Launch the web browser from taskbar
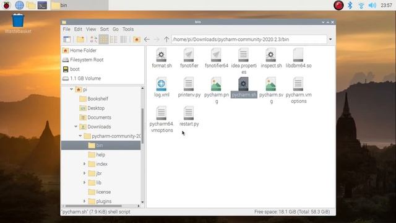Screen dimensions: 396x223 19,5
